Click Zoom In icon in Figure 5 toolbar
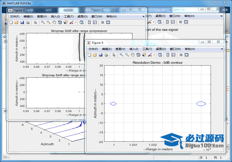Image resolution: width=232 pixels, height=162 pixels. pos(121,55)
